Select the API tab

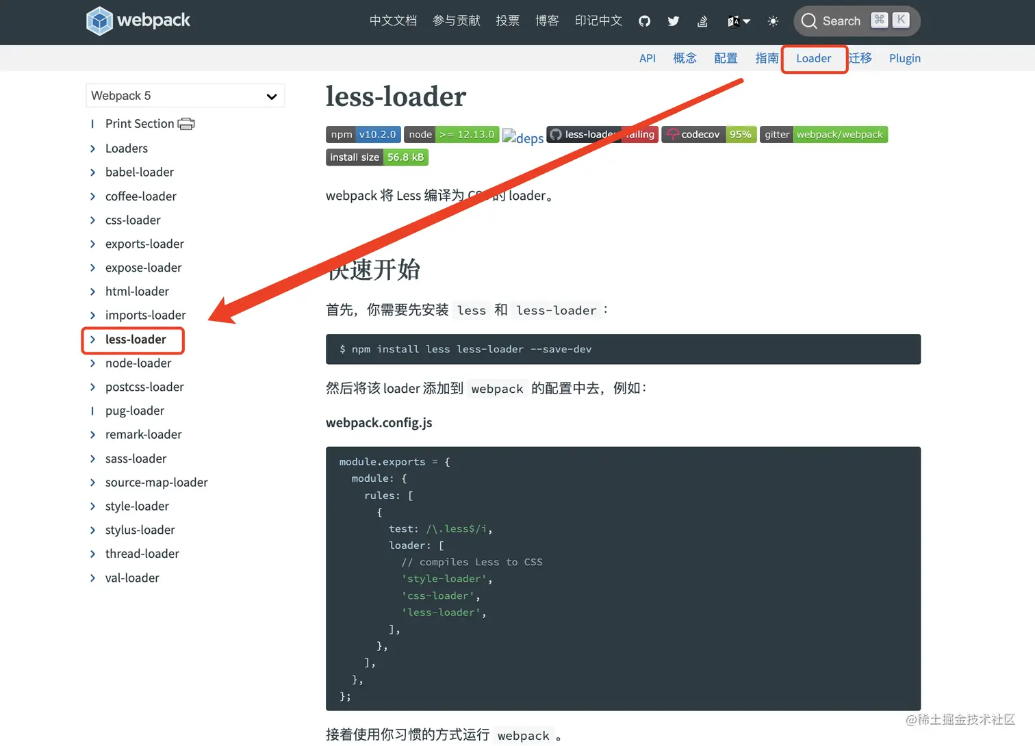648,58
